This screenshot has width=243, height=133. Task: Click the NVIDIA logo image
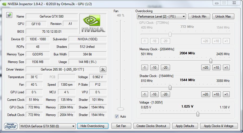tap(93, 24)
